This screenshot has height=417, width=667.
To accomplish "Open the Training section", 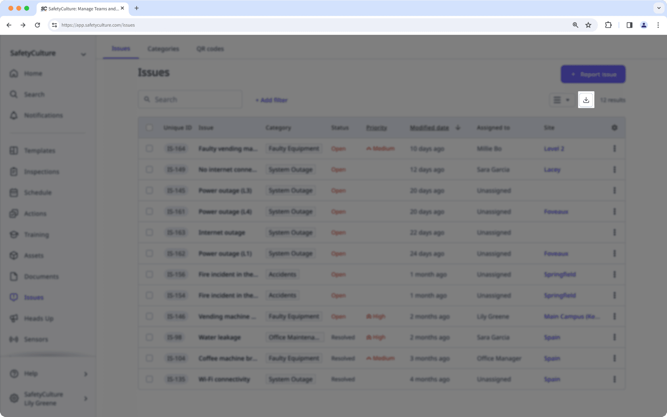I will [x=37, y=234].
